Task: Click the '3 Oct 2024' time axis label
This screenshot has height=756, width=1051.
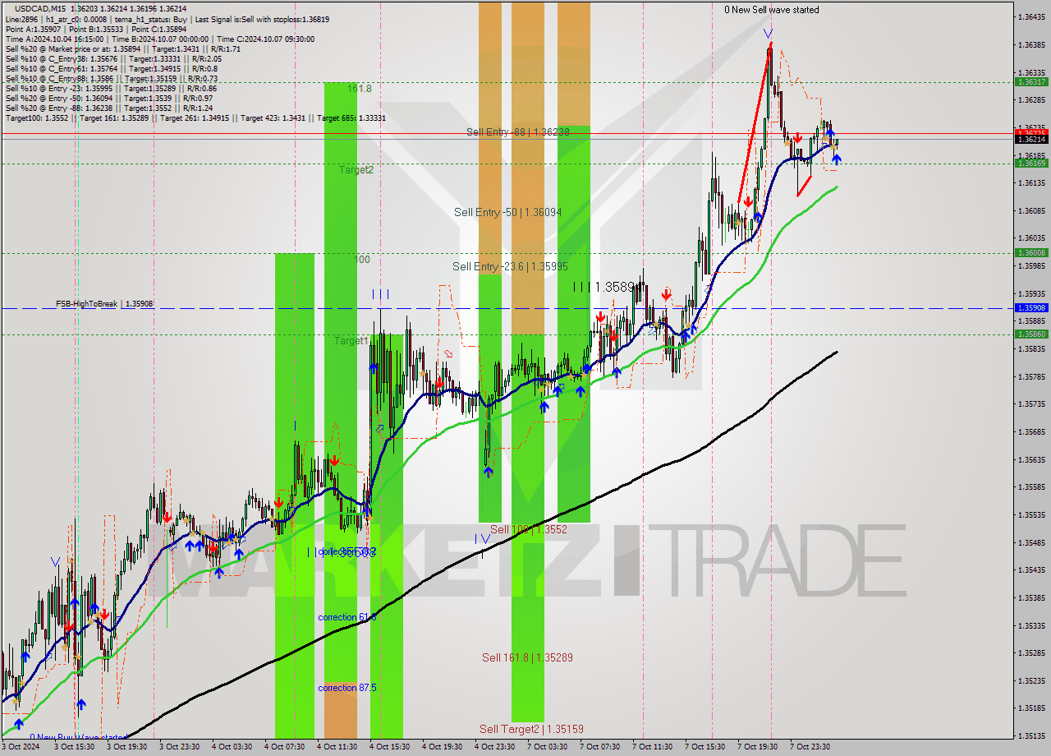Action: (21, 747)
